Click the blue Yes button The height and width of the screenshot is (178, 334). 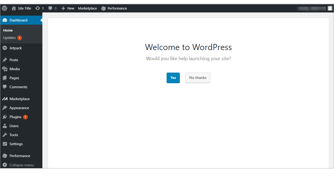pyautogui.click(x=173, y=78)
